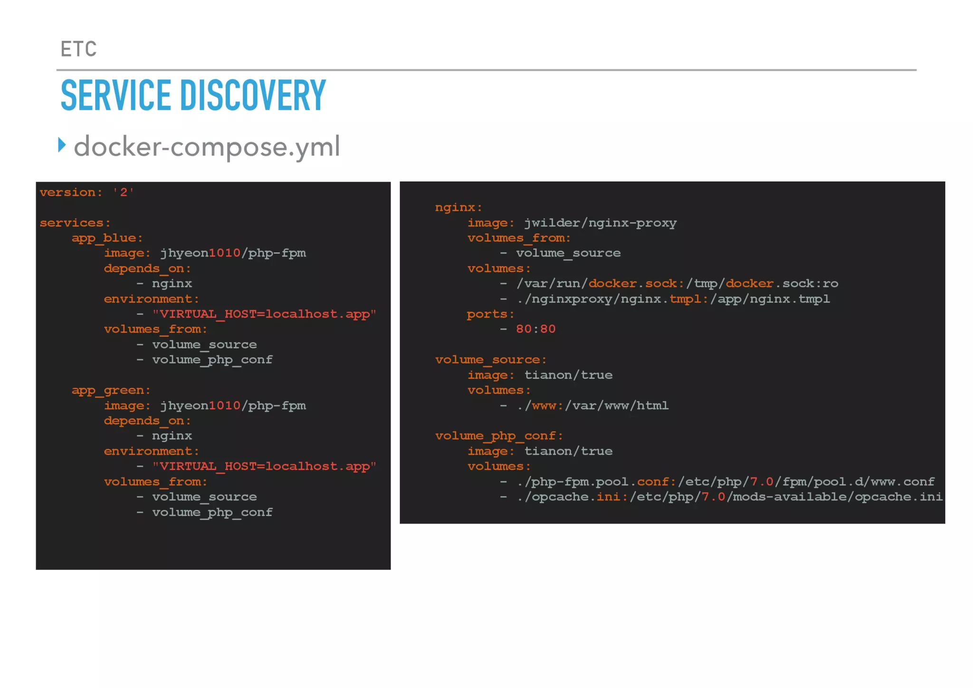Click the nginx: service key in the right block
973x688 pixels.
(458, 208)
